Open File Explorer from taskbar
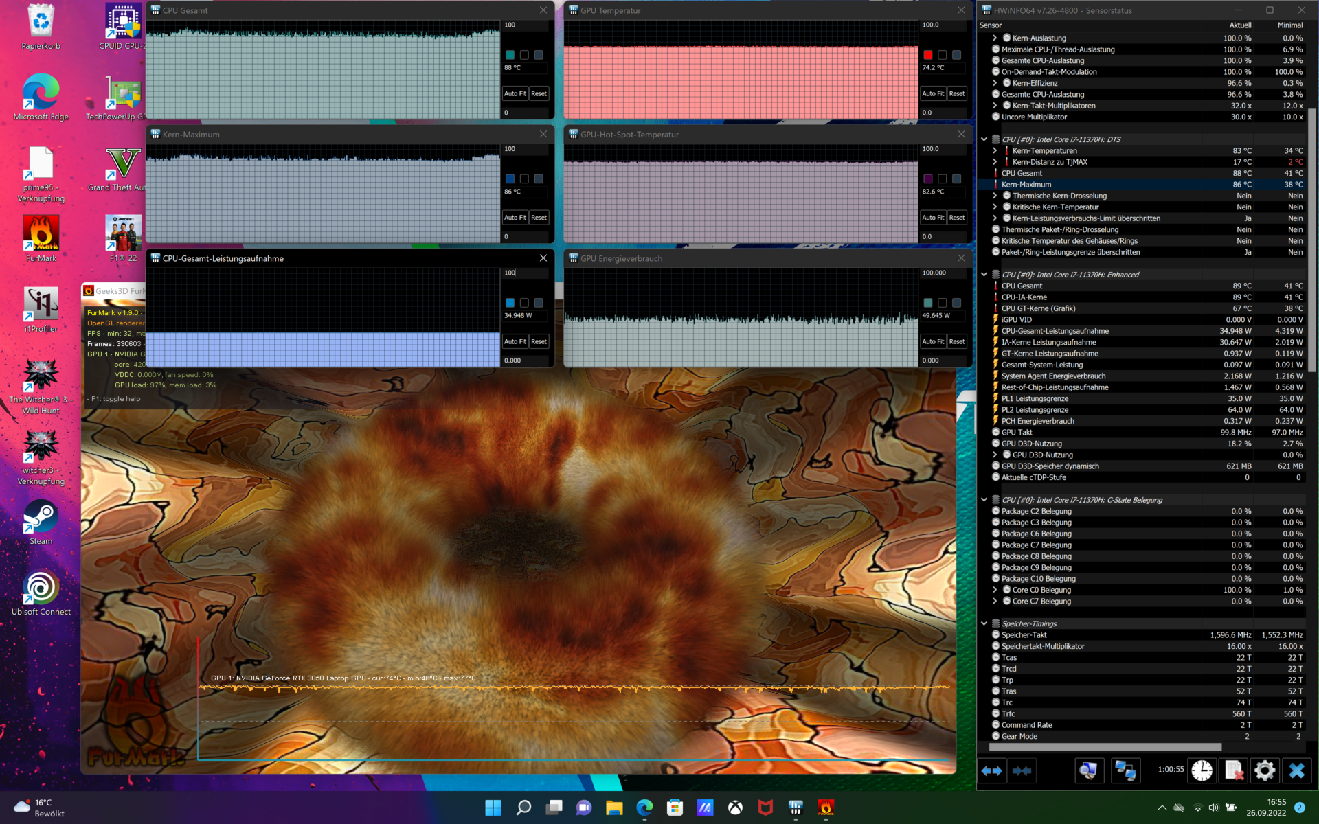This screenshot has width=1319, height=824. [x=614, y=808]
